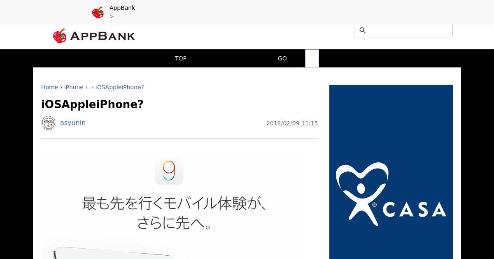Open the CASA heart logo advertisement
Image resolution: width=494 pixels, height=259 pixels.
click(391, 172)
